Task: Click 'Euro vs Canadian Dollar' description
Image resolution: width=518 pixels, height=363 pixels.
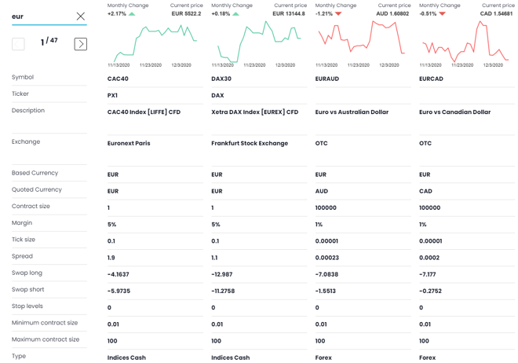Action: 455,112
